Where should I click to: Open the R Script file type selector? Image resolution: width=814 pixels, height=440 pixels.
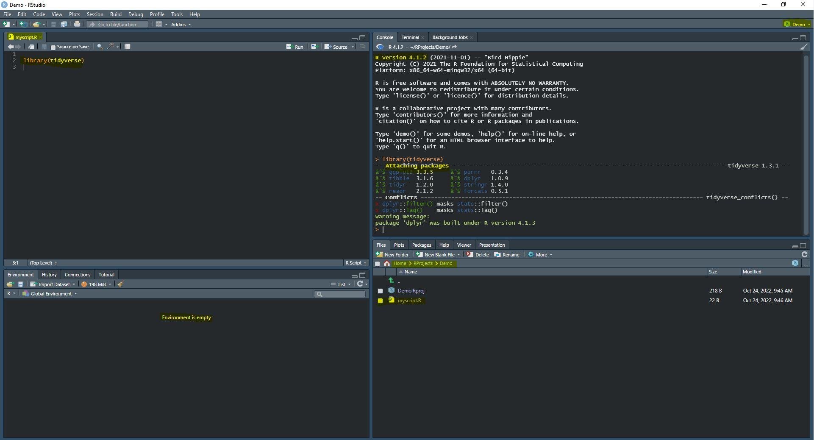(356, 263)
